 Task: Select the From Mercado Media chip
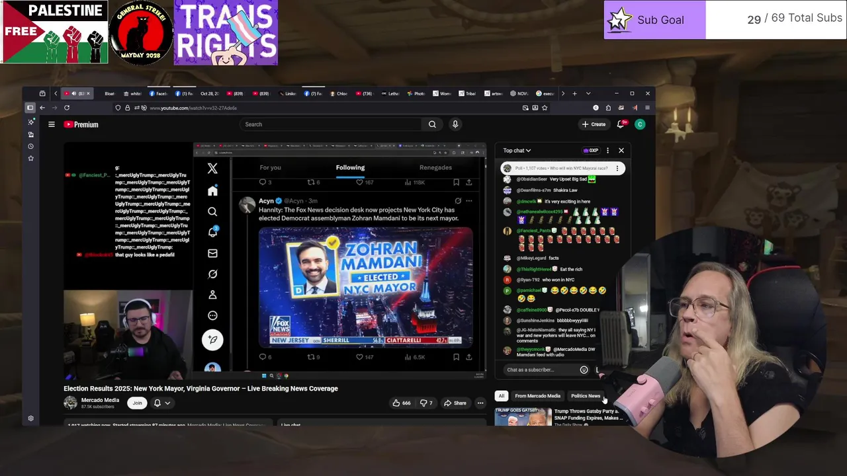[537, 396]
